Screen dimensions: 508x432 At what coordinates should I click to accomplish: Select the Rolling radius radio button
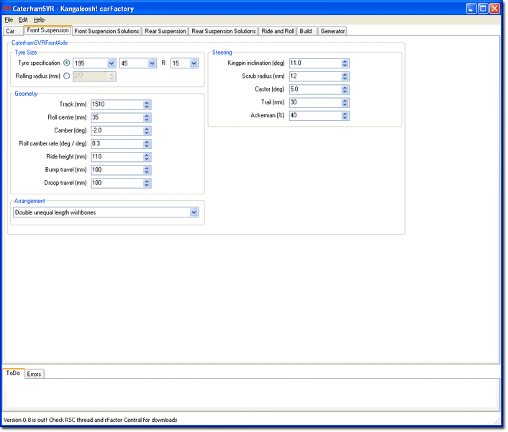tap(66, 76)
